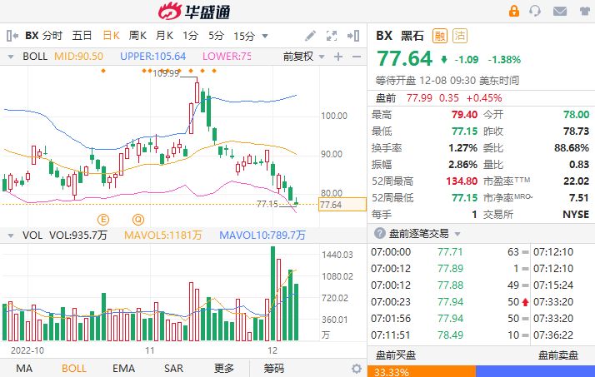This screenshot has width=595, height=377.
Task: Zoom in chart with plus icon
Action: click(x=338, y=57)
